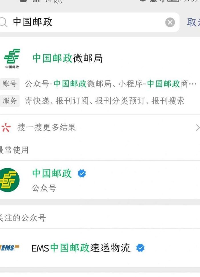Expand more results via right chevron
This screenshot has height=277, width=200.
(198, 128)
